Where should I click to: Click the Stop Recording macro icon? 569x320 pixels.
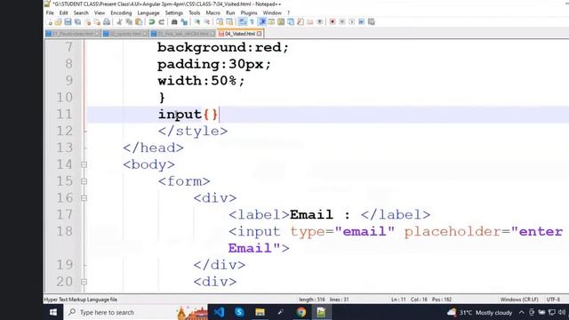click(342, 21)
